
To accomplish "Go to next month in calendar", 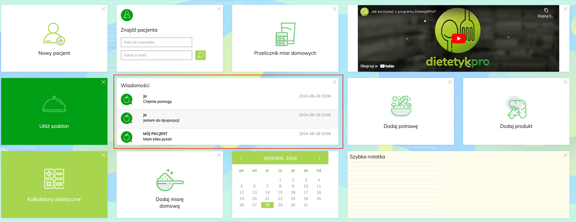I will (x=319, y=159).
